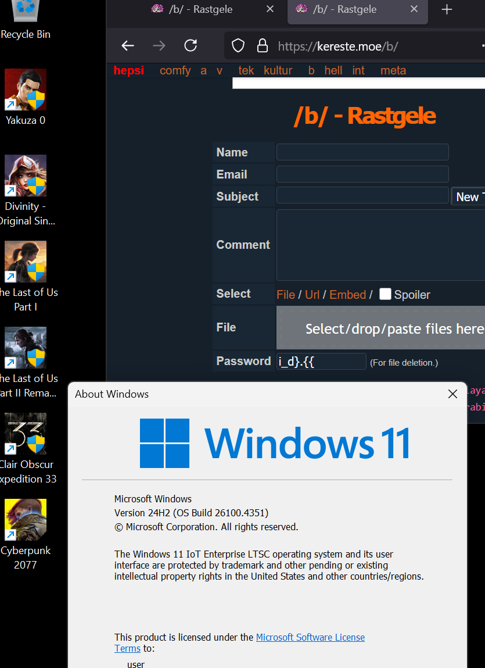Open a new browser tab with plus
Screen dimensions: 485x668
447,9
